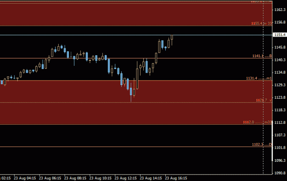Select the 1102.3 ....D level label
This screenshot has height=181, width=287.
[262, 144]
